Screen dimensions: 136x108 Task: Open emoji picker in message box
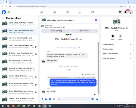point(92,99)
